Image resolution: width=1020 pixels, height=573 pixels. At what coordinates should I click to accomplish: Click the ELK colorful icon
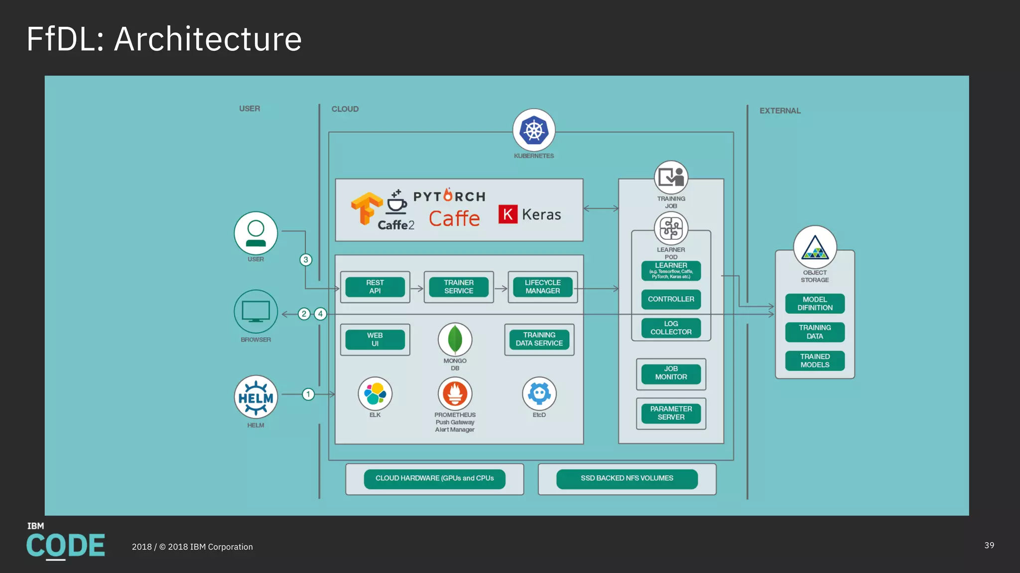[375, 393]
